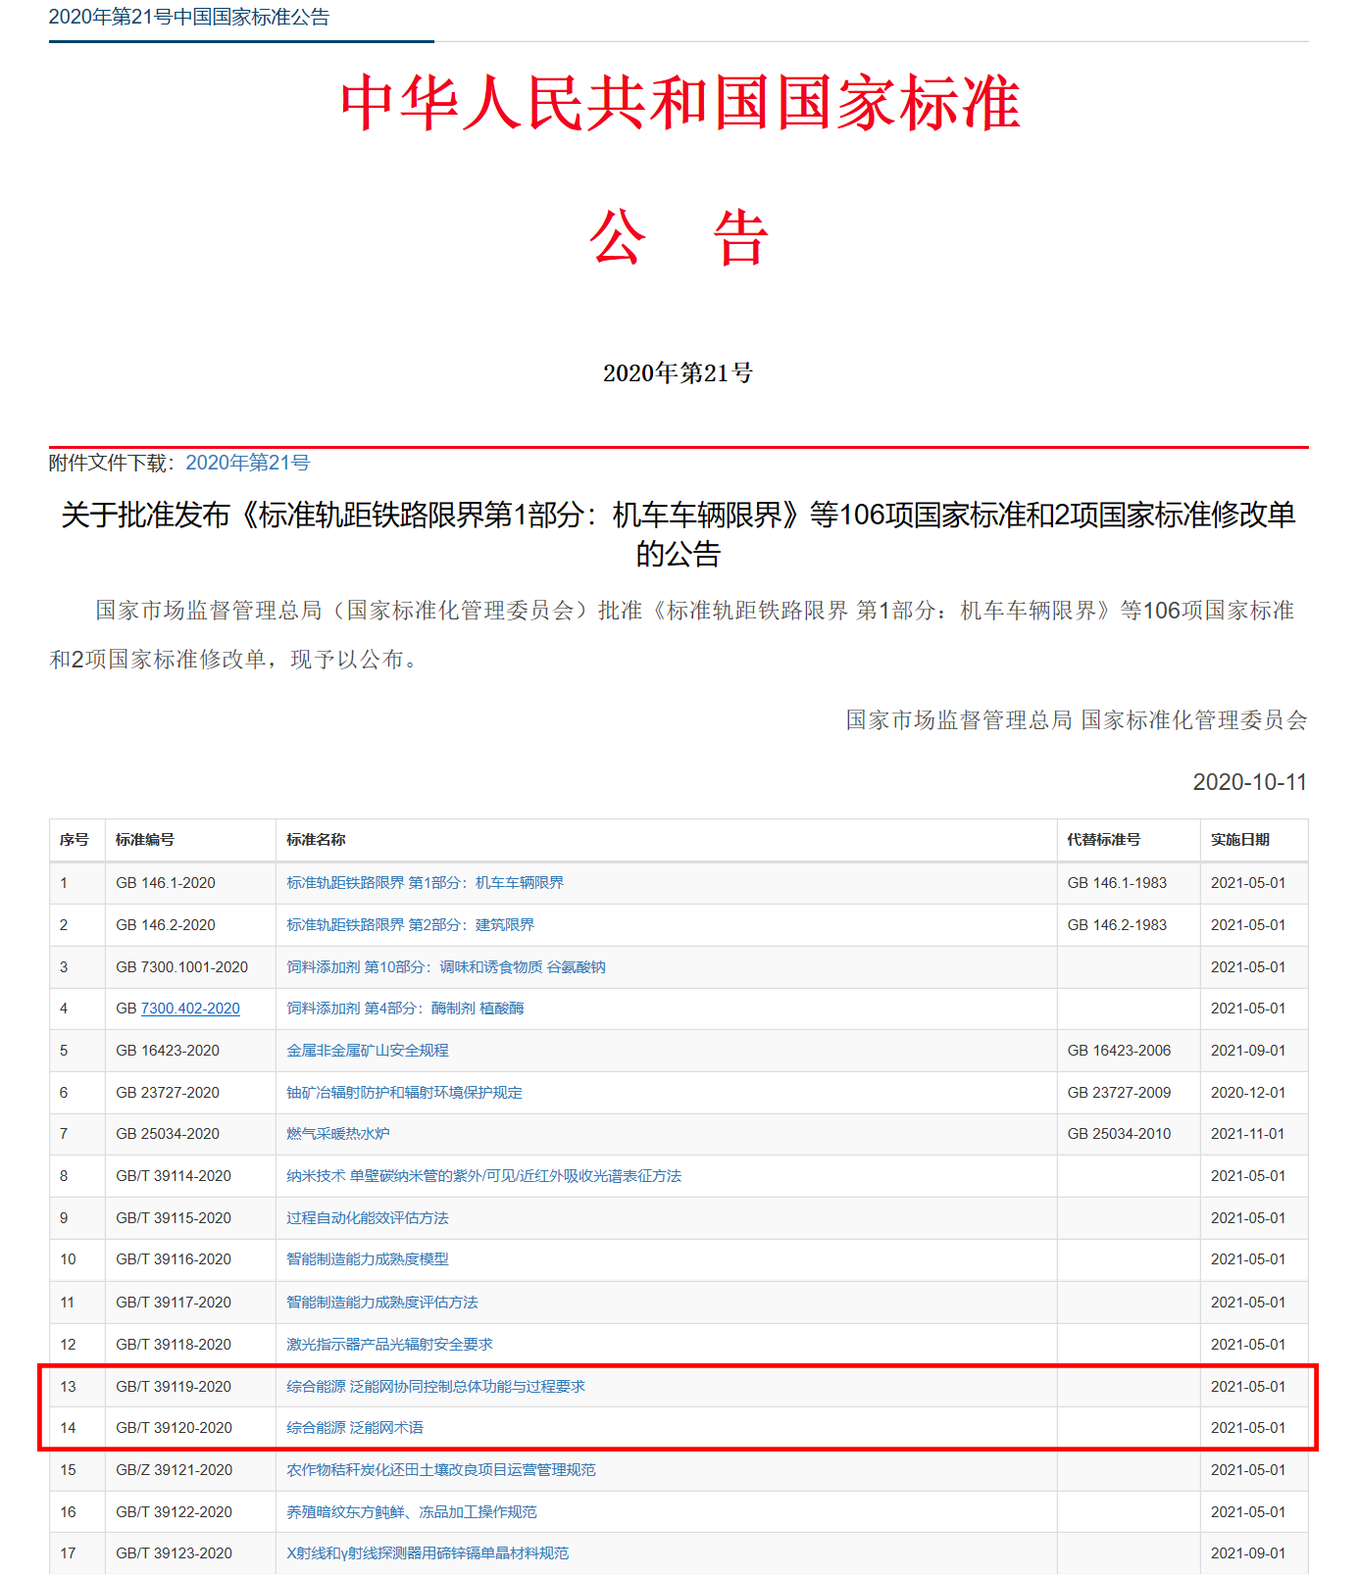1359x1576 pixels.
Task: Click the 综合能源 泛能网术语 link
Action: (x=354, y=1428)
